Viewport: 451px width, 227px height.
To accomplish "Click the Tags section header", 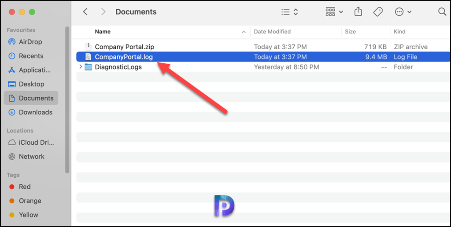I will click(13, 175).
